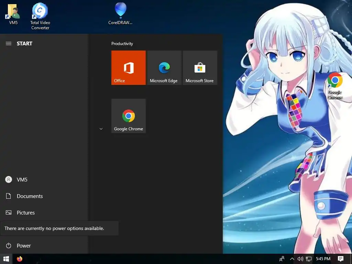This screenshot has height=264, width=352.
Task: Expand the Start menu hamburger icon
Action: 9,44
